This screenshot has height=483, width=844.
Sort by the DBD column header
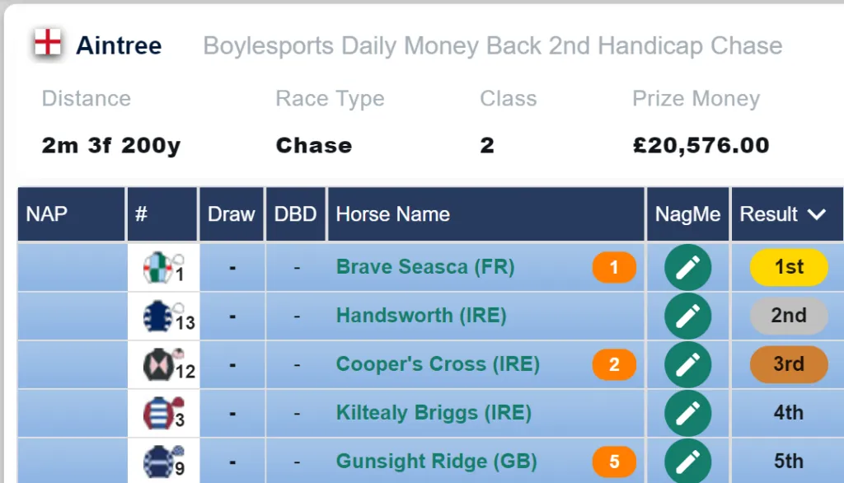[296, 214]
